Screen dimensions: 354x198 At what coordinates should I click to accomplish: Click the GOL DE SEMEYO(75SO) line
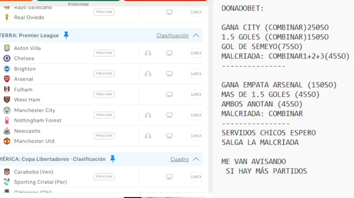[262, 46]
